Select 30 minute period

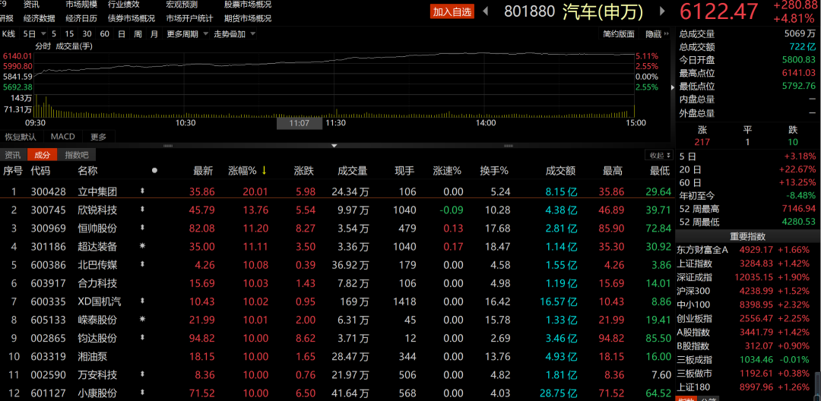(87, 34)
